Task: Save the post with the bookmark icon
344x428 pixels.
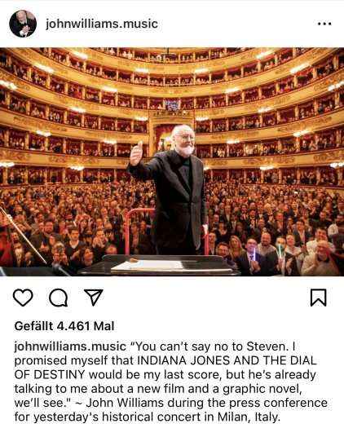Action: click(319, 298)
